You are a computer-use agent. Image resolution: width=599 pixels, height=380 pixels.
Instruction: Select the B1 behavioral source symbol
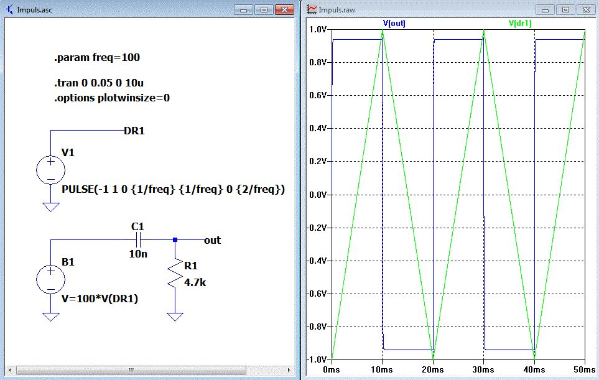click(x=50, y=279)
